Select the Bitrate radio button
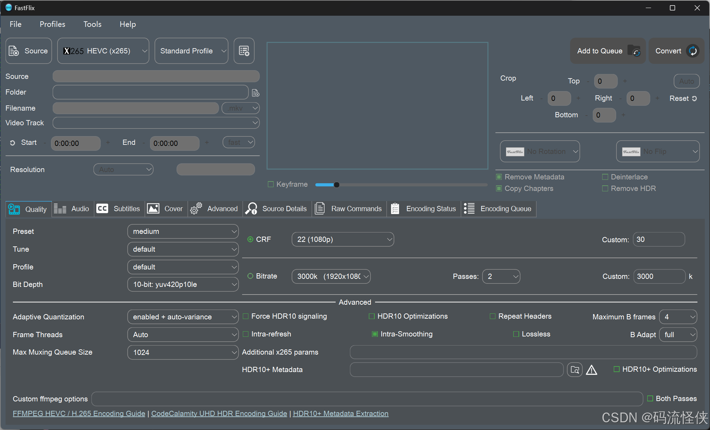710x430 pixels. pos(250,276)
